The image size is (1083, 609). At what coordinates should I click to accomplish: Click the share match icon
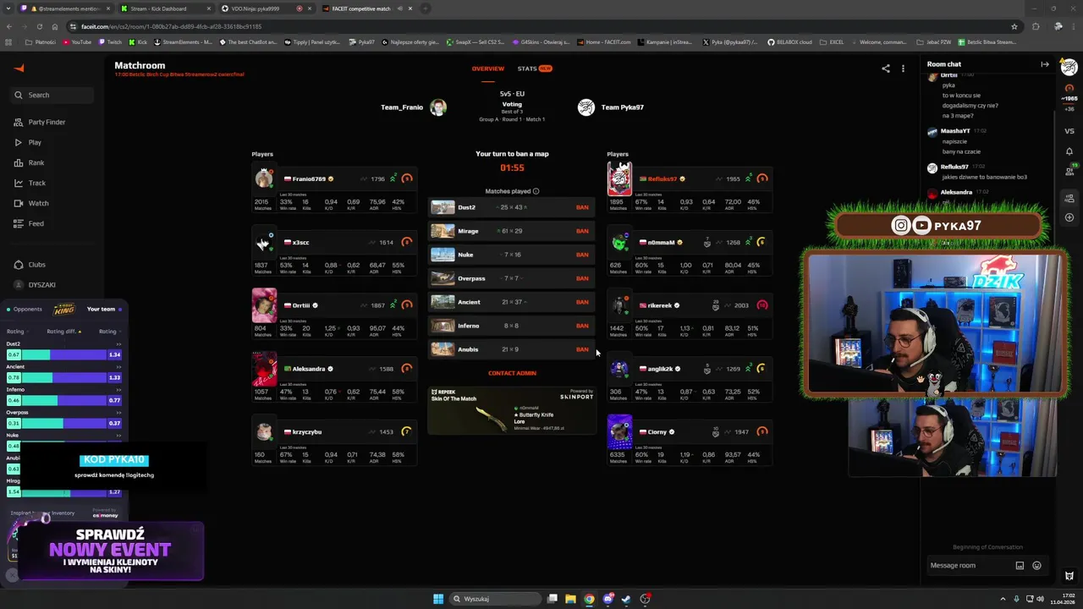886,69
